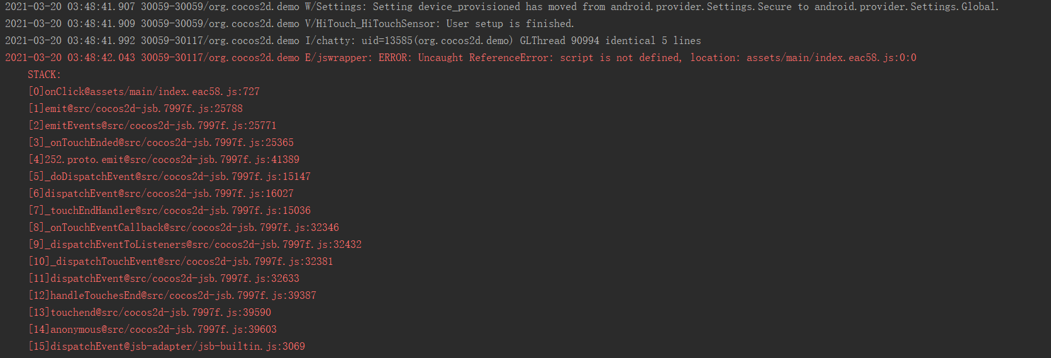
Task: Open stack frame [14] anonymous at js:39603
Action: click(152, 330)
